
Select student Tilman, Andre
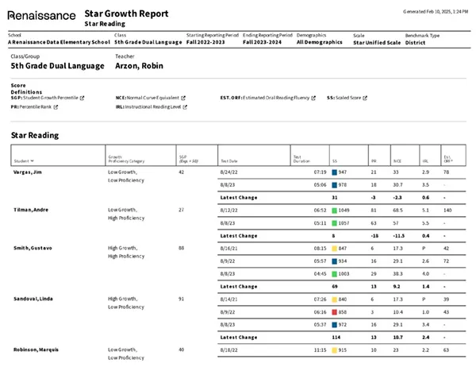click(31, 210)
